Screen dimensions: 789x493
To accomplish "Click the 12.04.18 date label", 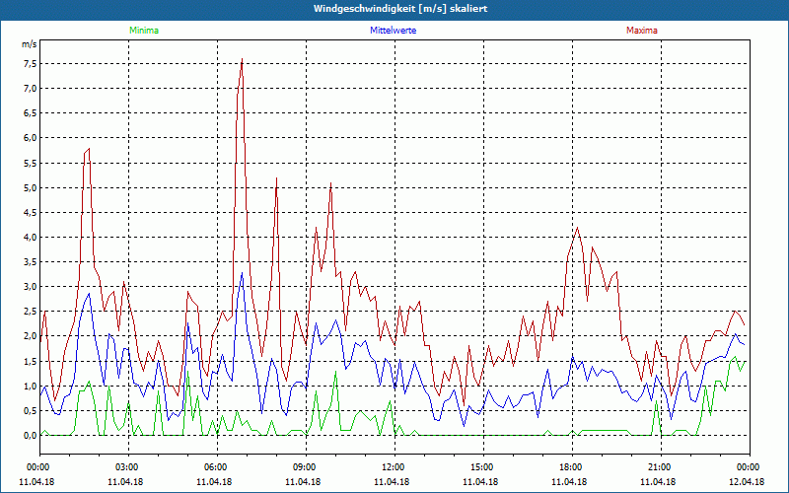I will [x=748, y=482].
